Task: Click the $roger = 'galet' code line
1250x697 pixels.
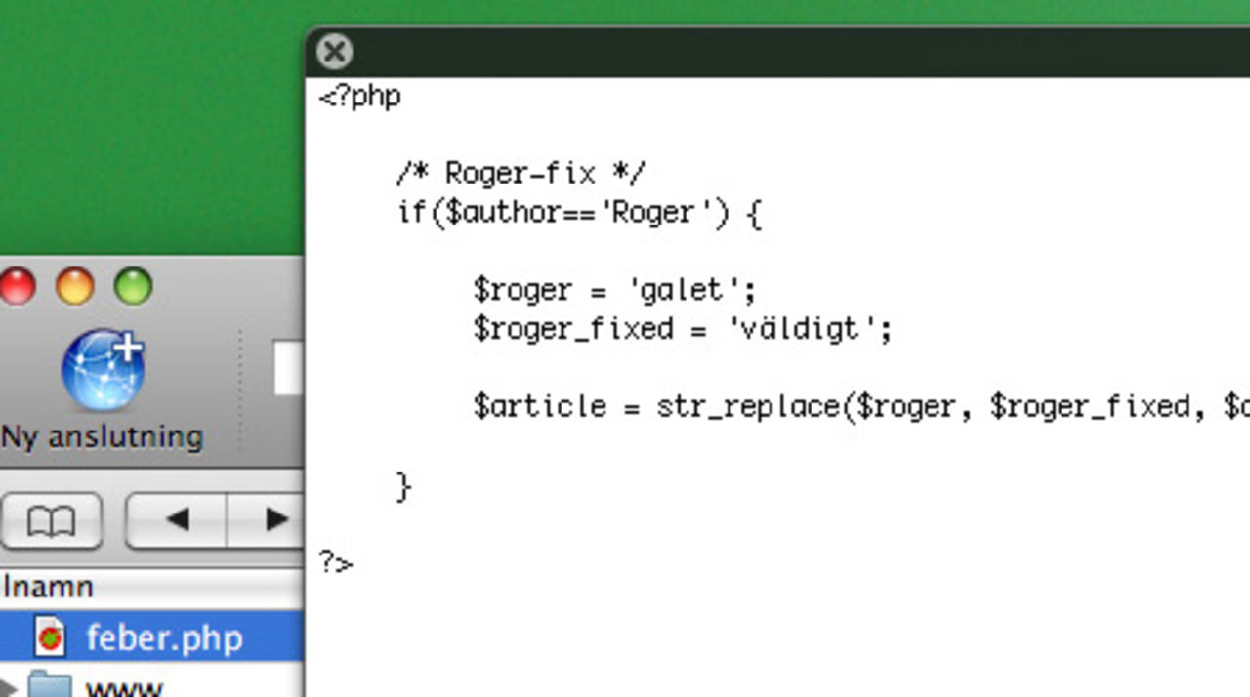Action: pos(614,290)
